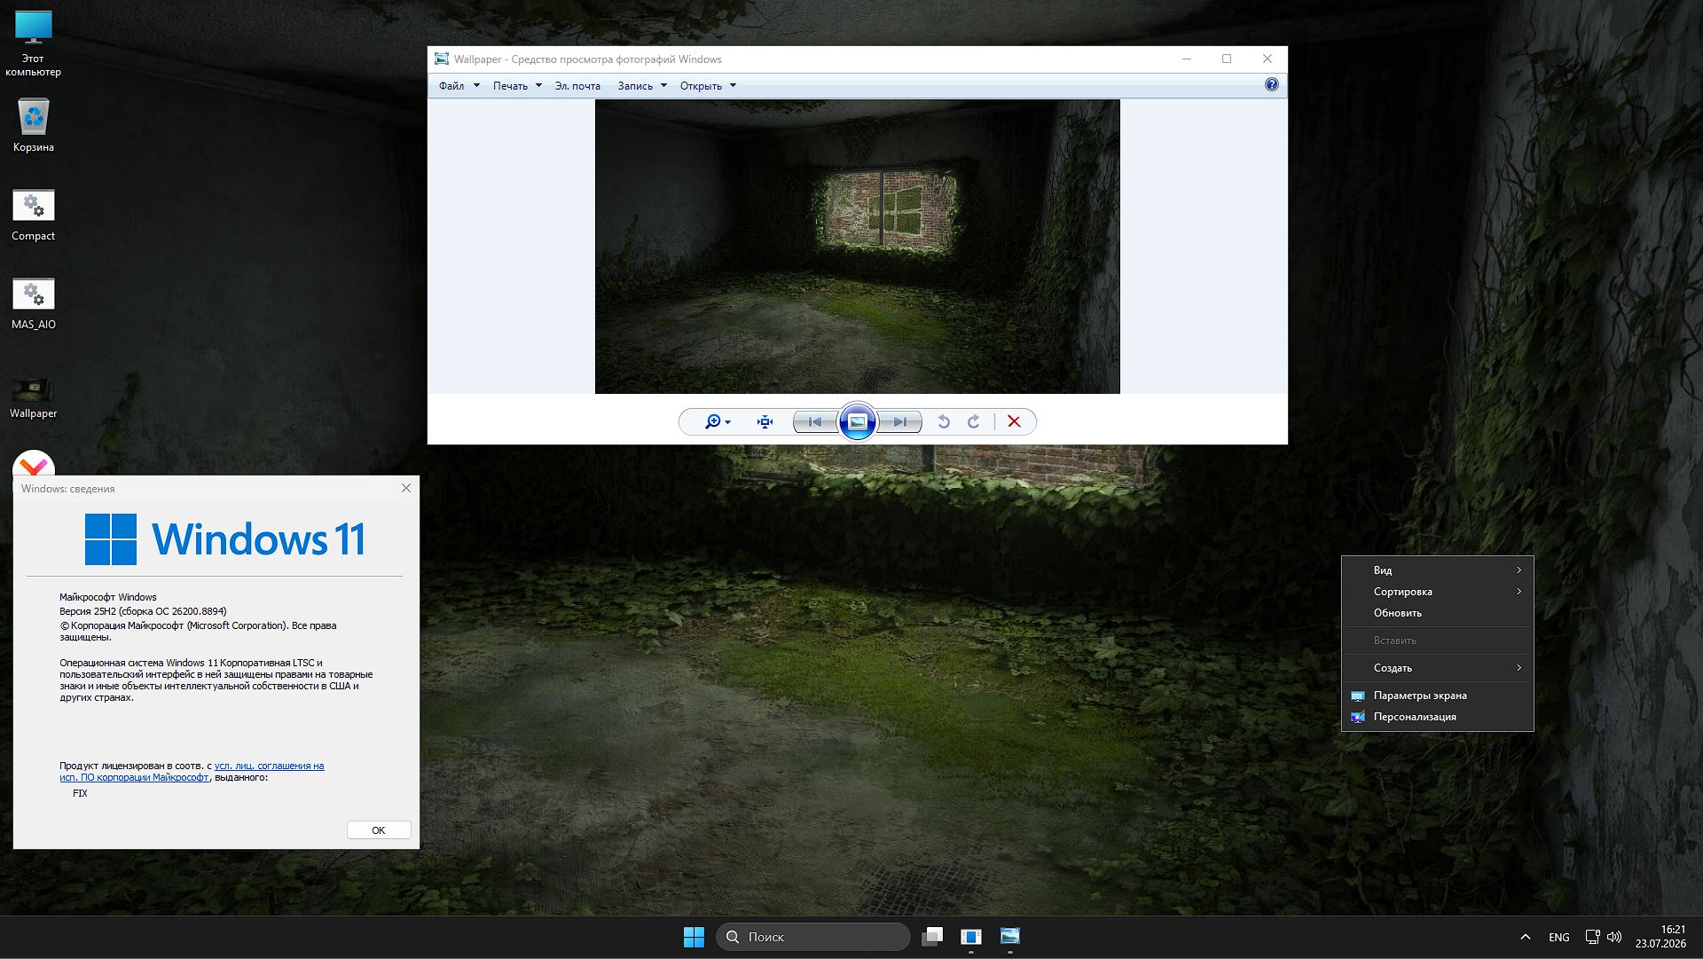Open the license agreement link
The height and width of the screenshot is (959, 1703).
tap(192, 772)
